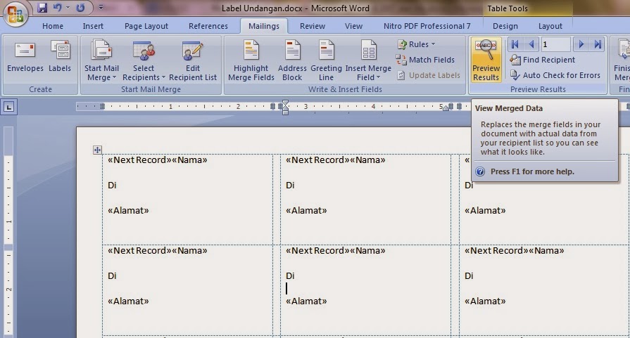Click «Next Record»«Nama» in second-row left cell

coord(158,251)
